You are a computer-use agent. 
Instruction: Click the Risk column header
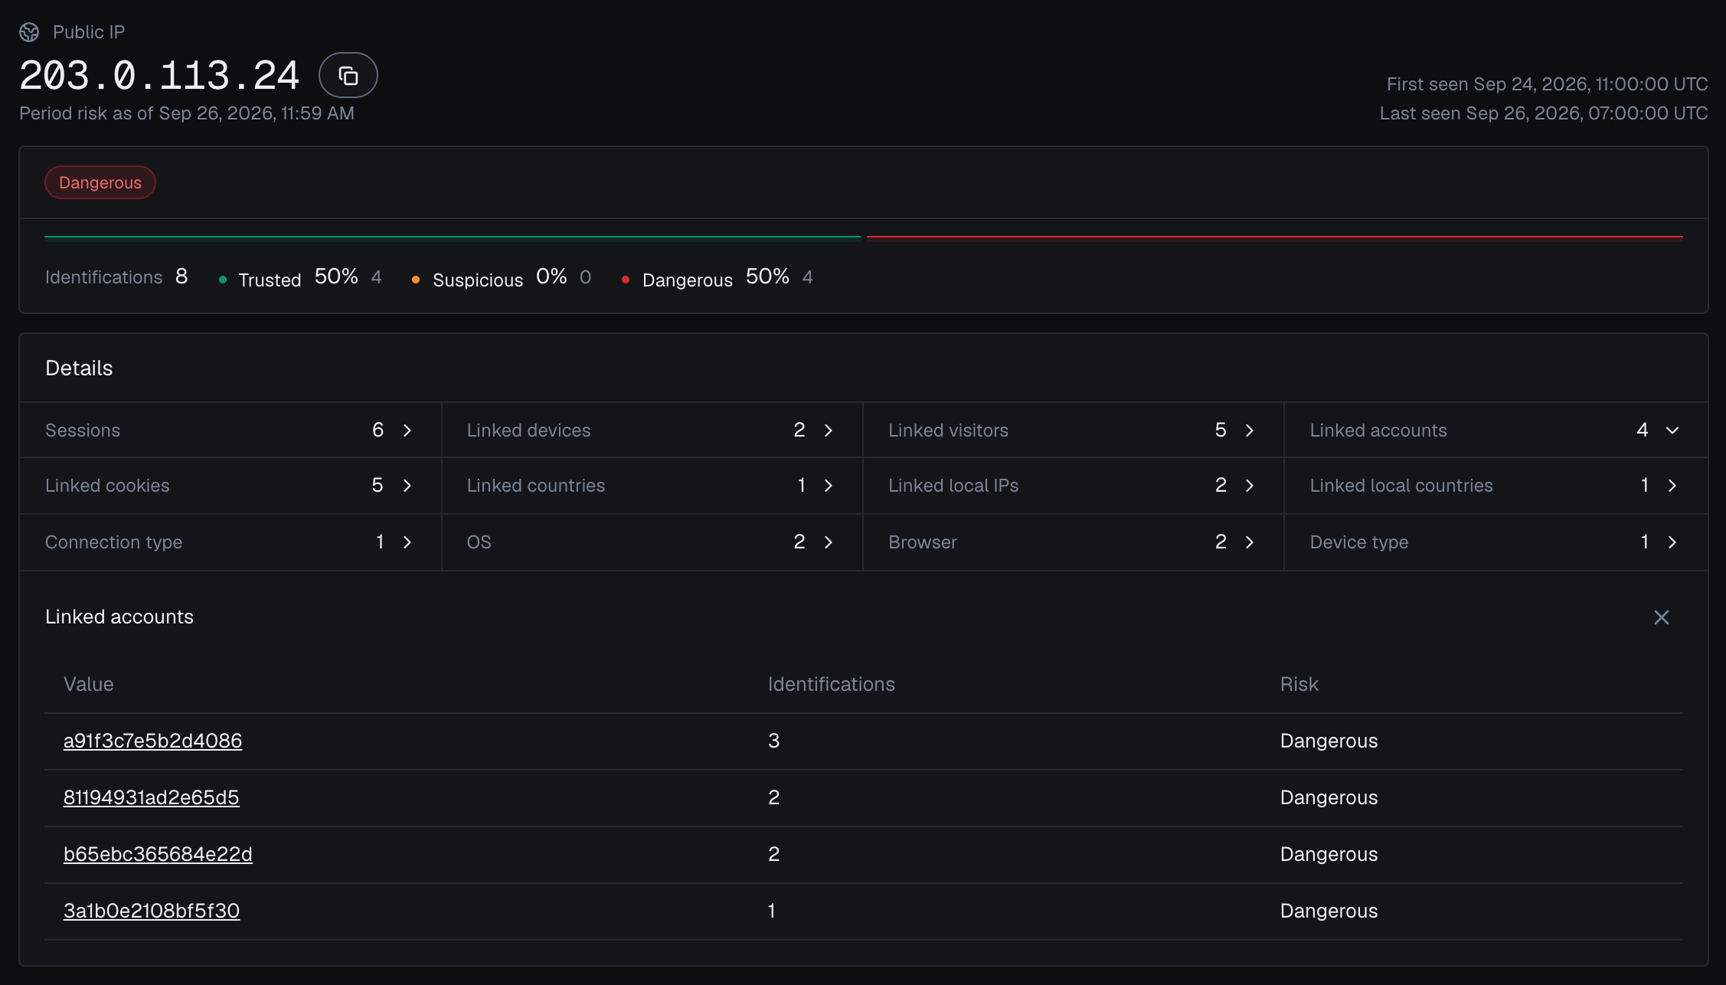tap(1299, 684)
